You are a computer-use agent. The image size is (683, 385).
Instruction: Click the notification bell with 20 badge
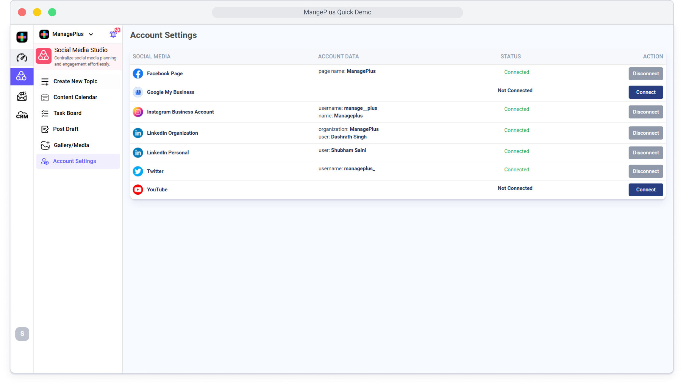(x=113, y=34)
